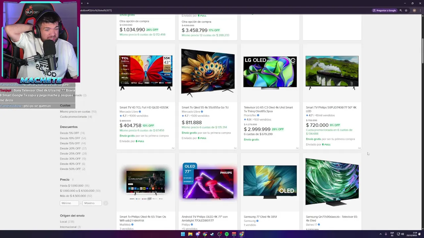Image resolution: width=424 pixels, height=238 pixels.
Task: Open Philips OLED 77 Ambilight image
Action: point(208,181)
